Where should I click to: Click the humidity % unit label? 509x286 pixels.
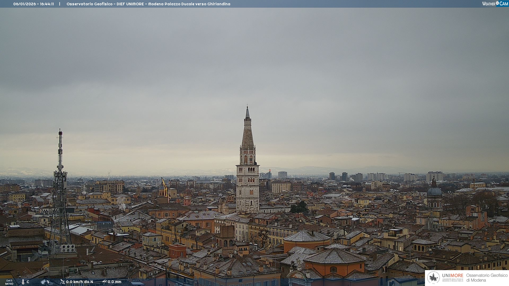(48, 282)
